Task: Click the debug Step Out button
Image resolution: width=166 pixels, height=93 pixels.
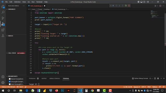Action: point(123,6)
